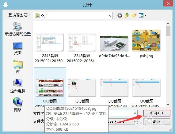Viewport: 175px width, 134px height.
Task: Select the d9dd7da95ddd power bank image
Action: [x=114, y=44]
